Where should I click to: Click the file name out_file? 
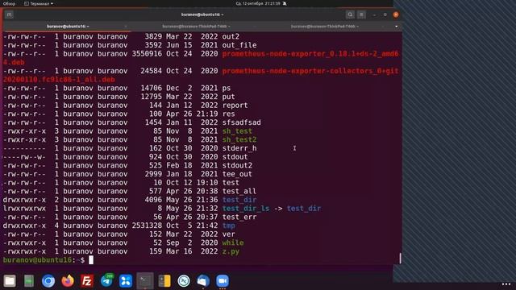[x=239, y=45]
